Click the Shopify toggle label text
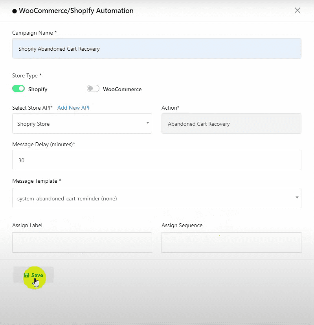The image size is (314, 325). [38, 89]
